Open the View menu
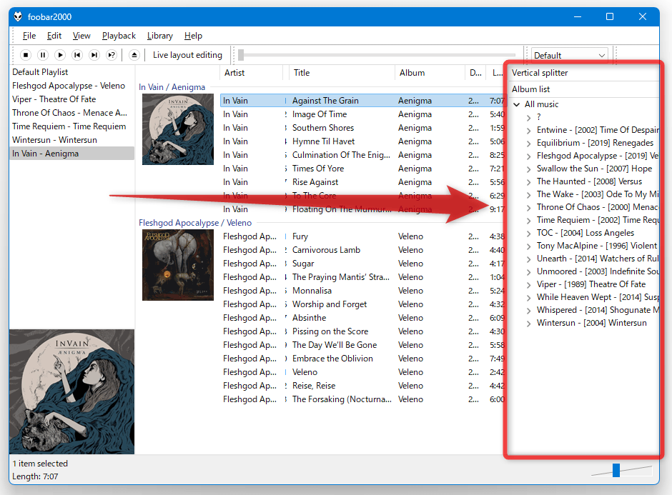 [x=81, y=36]
